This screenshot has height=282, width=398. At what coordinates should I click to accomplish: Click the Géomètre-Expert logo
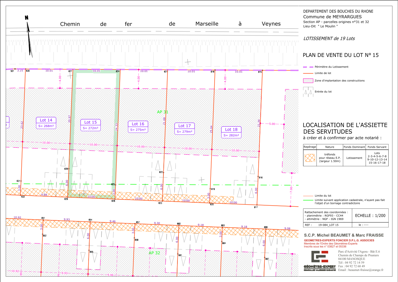319,261
